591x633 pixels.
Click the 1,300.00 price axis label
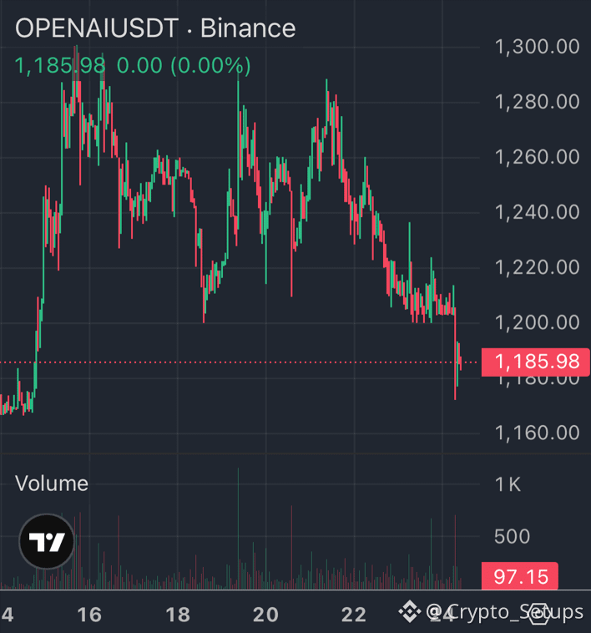point(538,47)
